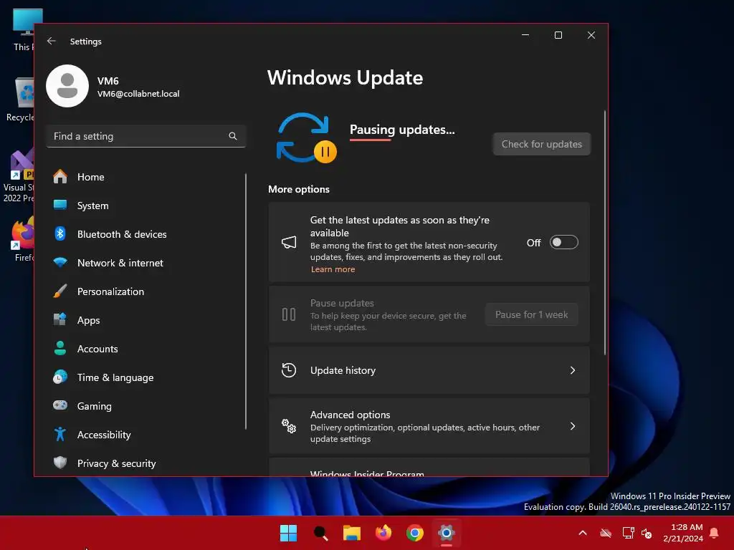Open taskbar Search
Viewport: 734px width, 550px height.
click(320, 533)
